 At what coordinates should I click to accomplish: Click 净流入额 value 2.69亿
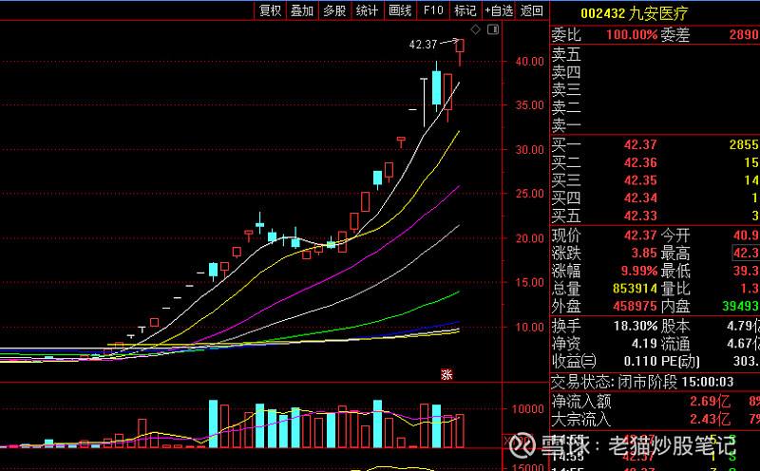pos(710,402)
